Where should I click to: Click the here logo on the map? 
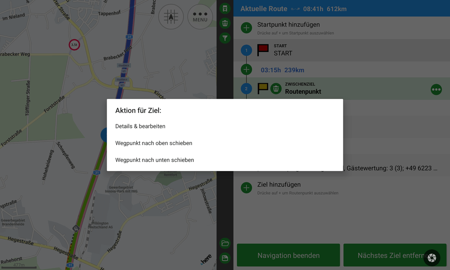pos(206,259)
